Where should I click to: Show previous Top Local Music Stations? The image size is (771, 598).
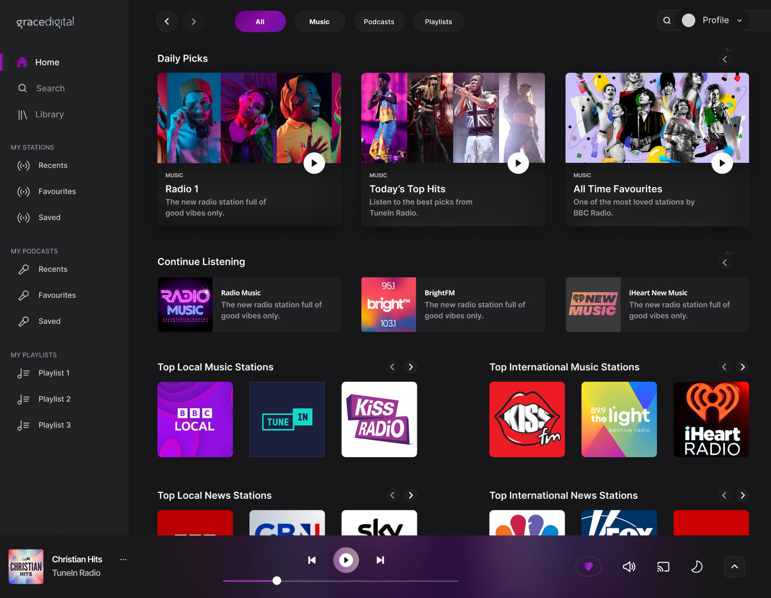392,367
